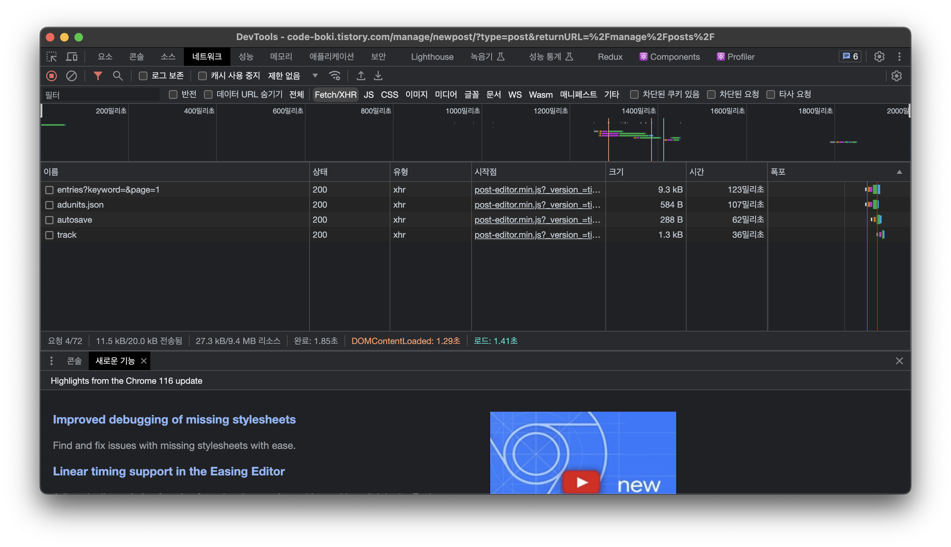Select the inspect element picker icon
The height and width of the screenshot is (547, 951).
pyautogui.click(x=52, y=57)
